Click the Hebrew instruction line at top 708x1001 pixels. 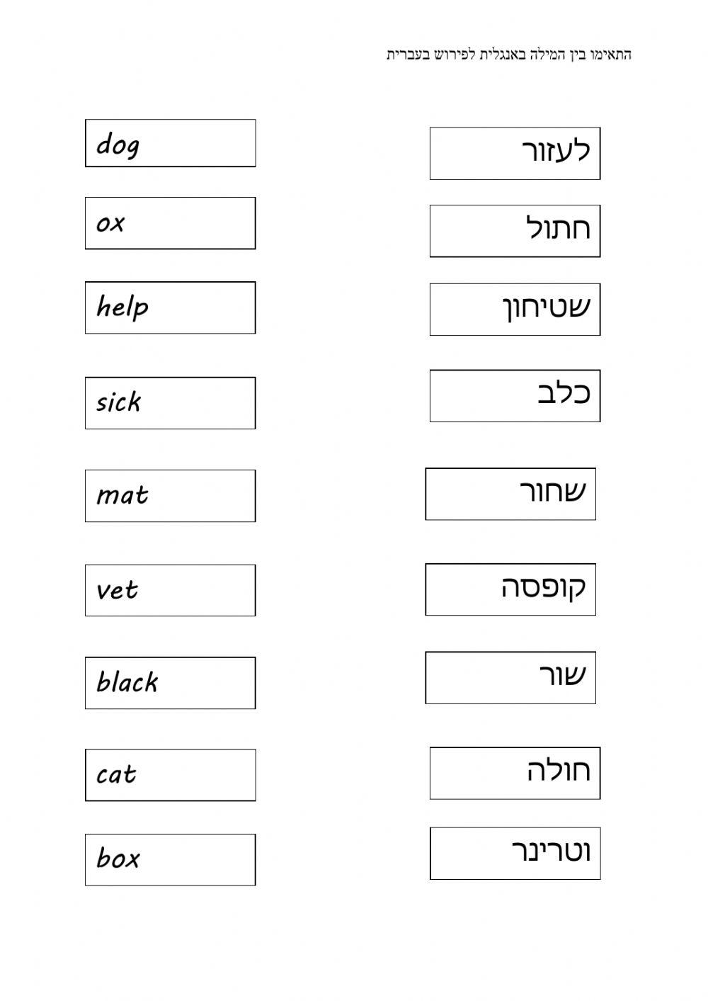[509, 55]
